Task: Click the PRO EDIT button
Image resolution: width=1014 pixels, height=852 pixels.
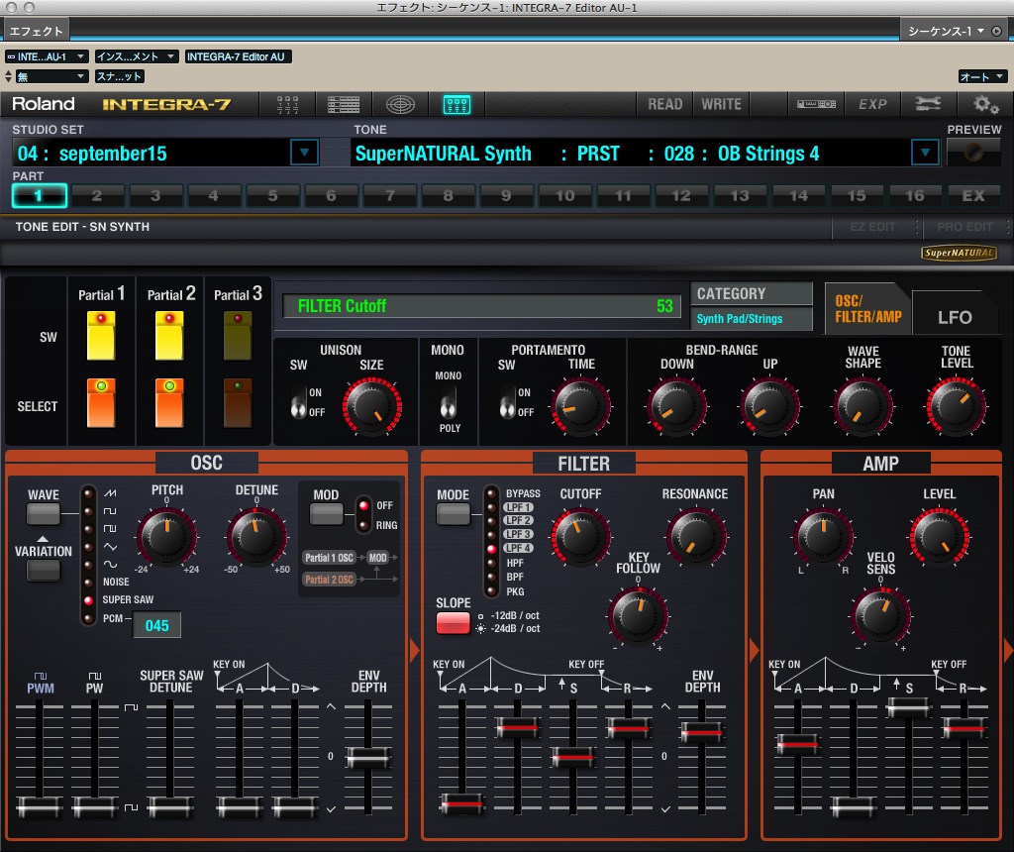Action: coord(964,227)
